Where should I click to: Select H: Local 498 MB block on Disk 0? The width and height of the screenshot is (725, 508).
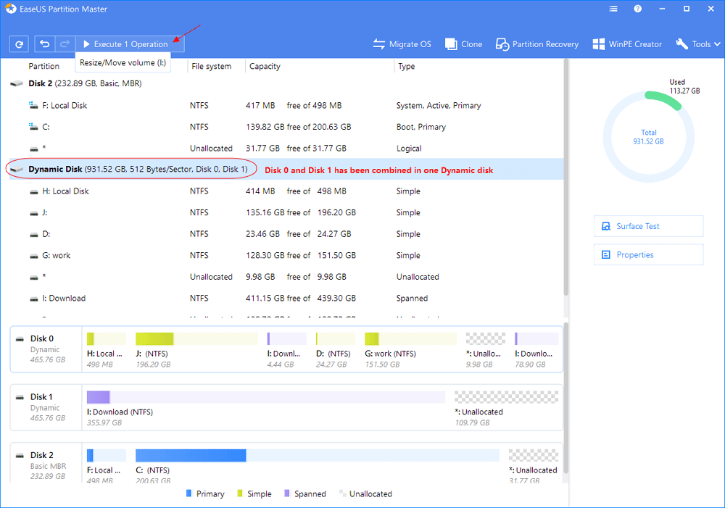(x=107, y=350)
